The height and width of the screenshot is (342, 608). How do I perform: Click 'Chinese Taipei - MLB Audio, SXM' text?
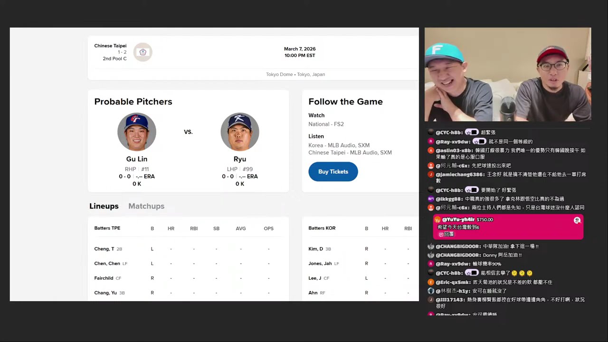[x=350, y=152]
